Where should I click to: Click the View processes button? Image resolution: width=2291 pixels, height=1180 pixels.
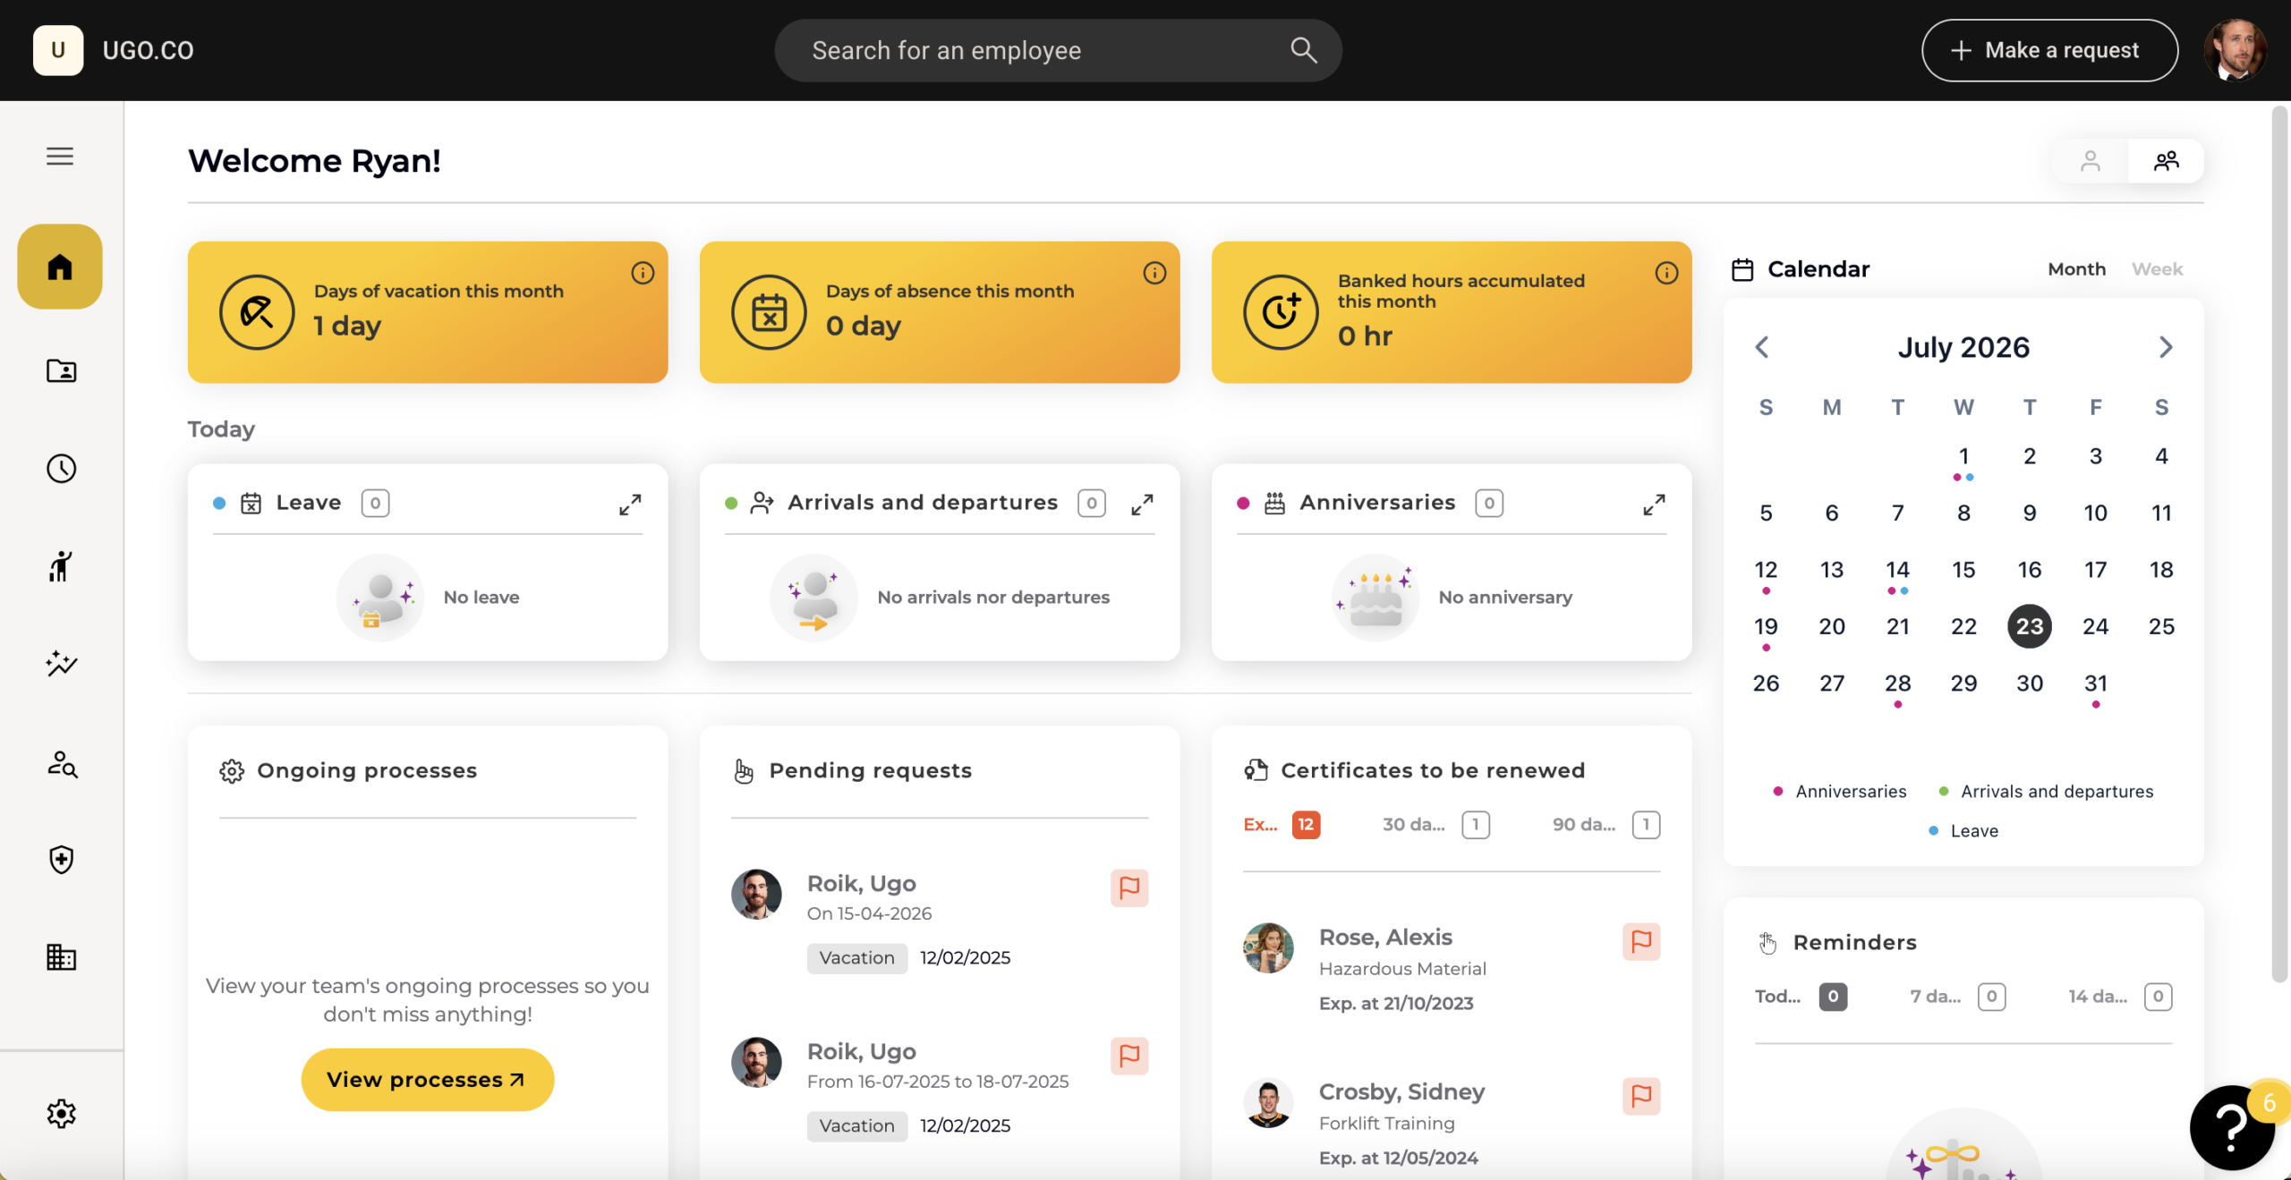tap(427, 1080)
